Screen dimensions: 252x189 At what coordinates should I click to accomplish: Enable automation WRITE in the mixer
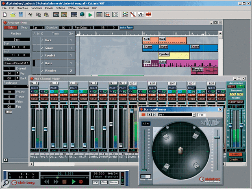click(x=231, y=87)
